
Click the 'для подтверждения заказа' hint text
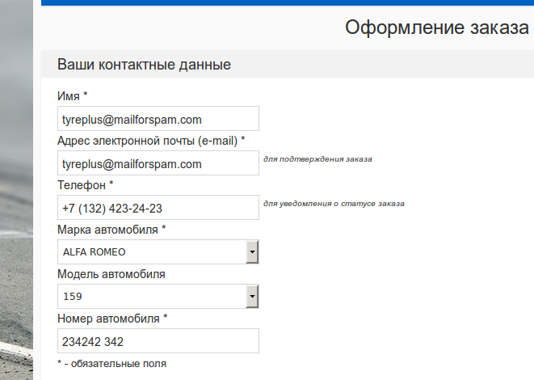pos(317,159)
